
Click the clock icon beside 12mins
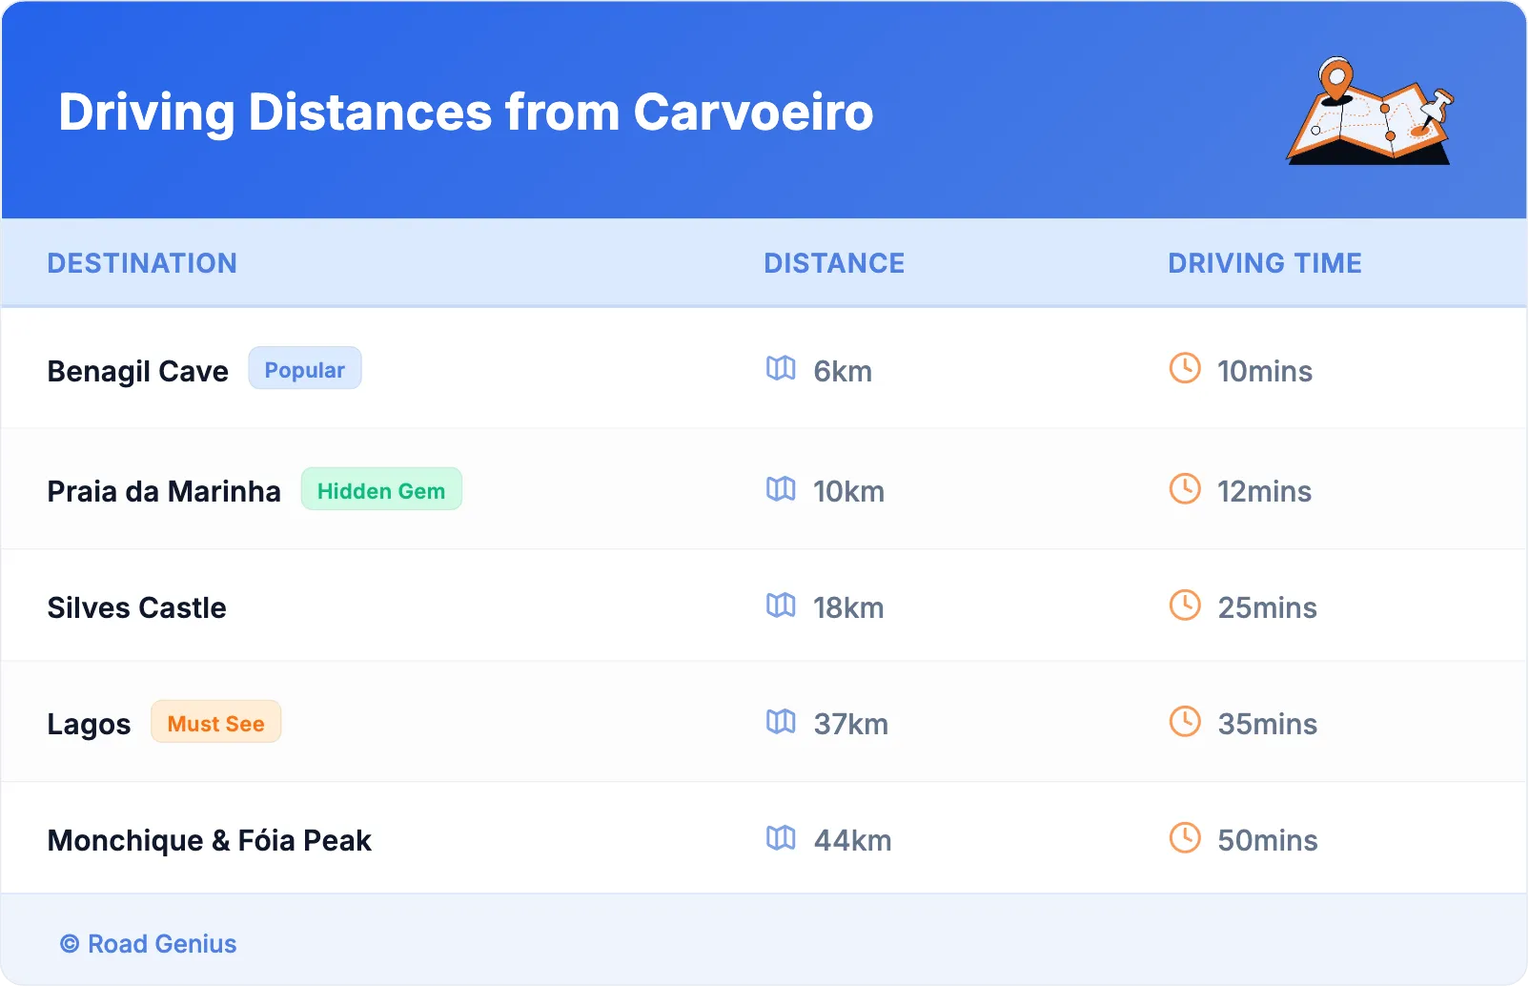point(1185,489)
